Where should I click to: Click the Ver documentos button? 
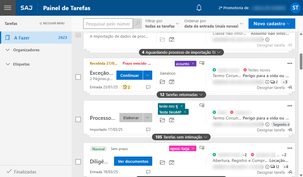coord(133,161)
